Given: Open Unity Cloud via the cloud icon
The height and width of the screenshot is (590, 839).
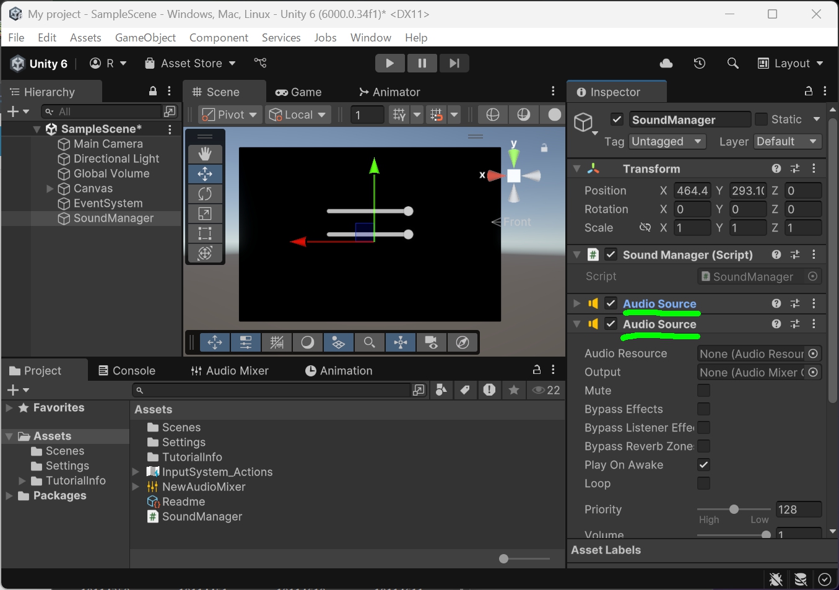Looking at the screenshot, I should pyautogui.click(x=666, y=63).
